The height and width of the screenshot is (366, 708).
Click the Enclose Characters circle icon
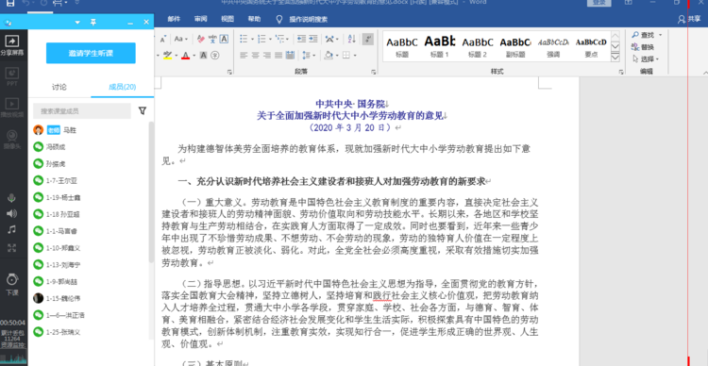215,55
